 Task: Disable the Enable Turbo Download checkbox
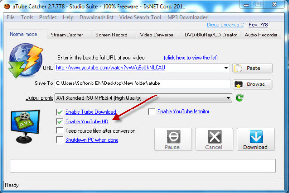point(60,112)
